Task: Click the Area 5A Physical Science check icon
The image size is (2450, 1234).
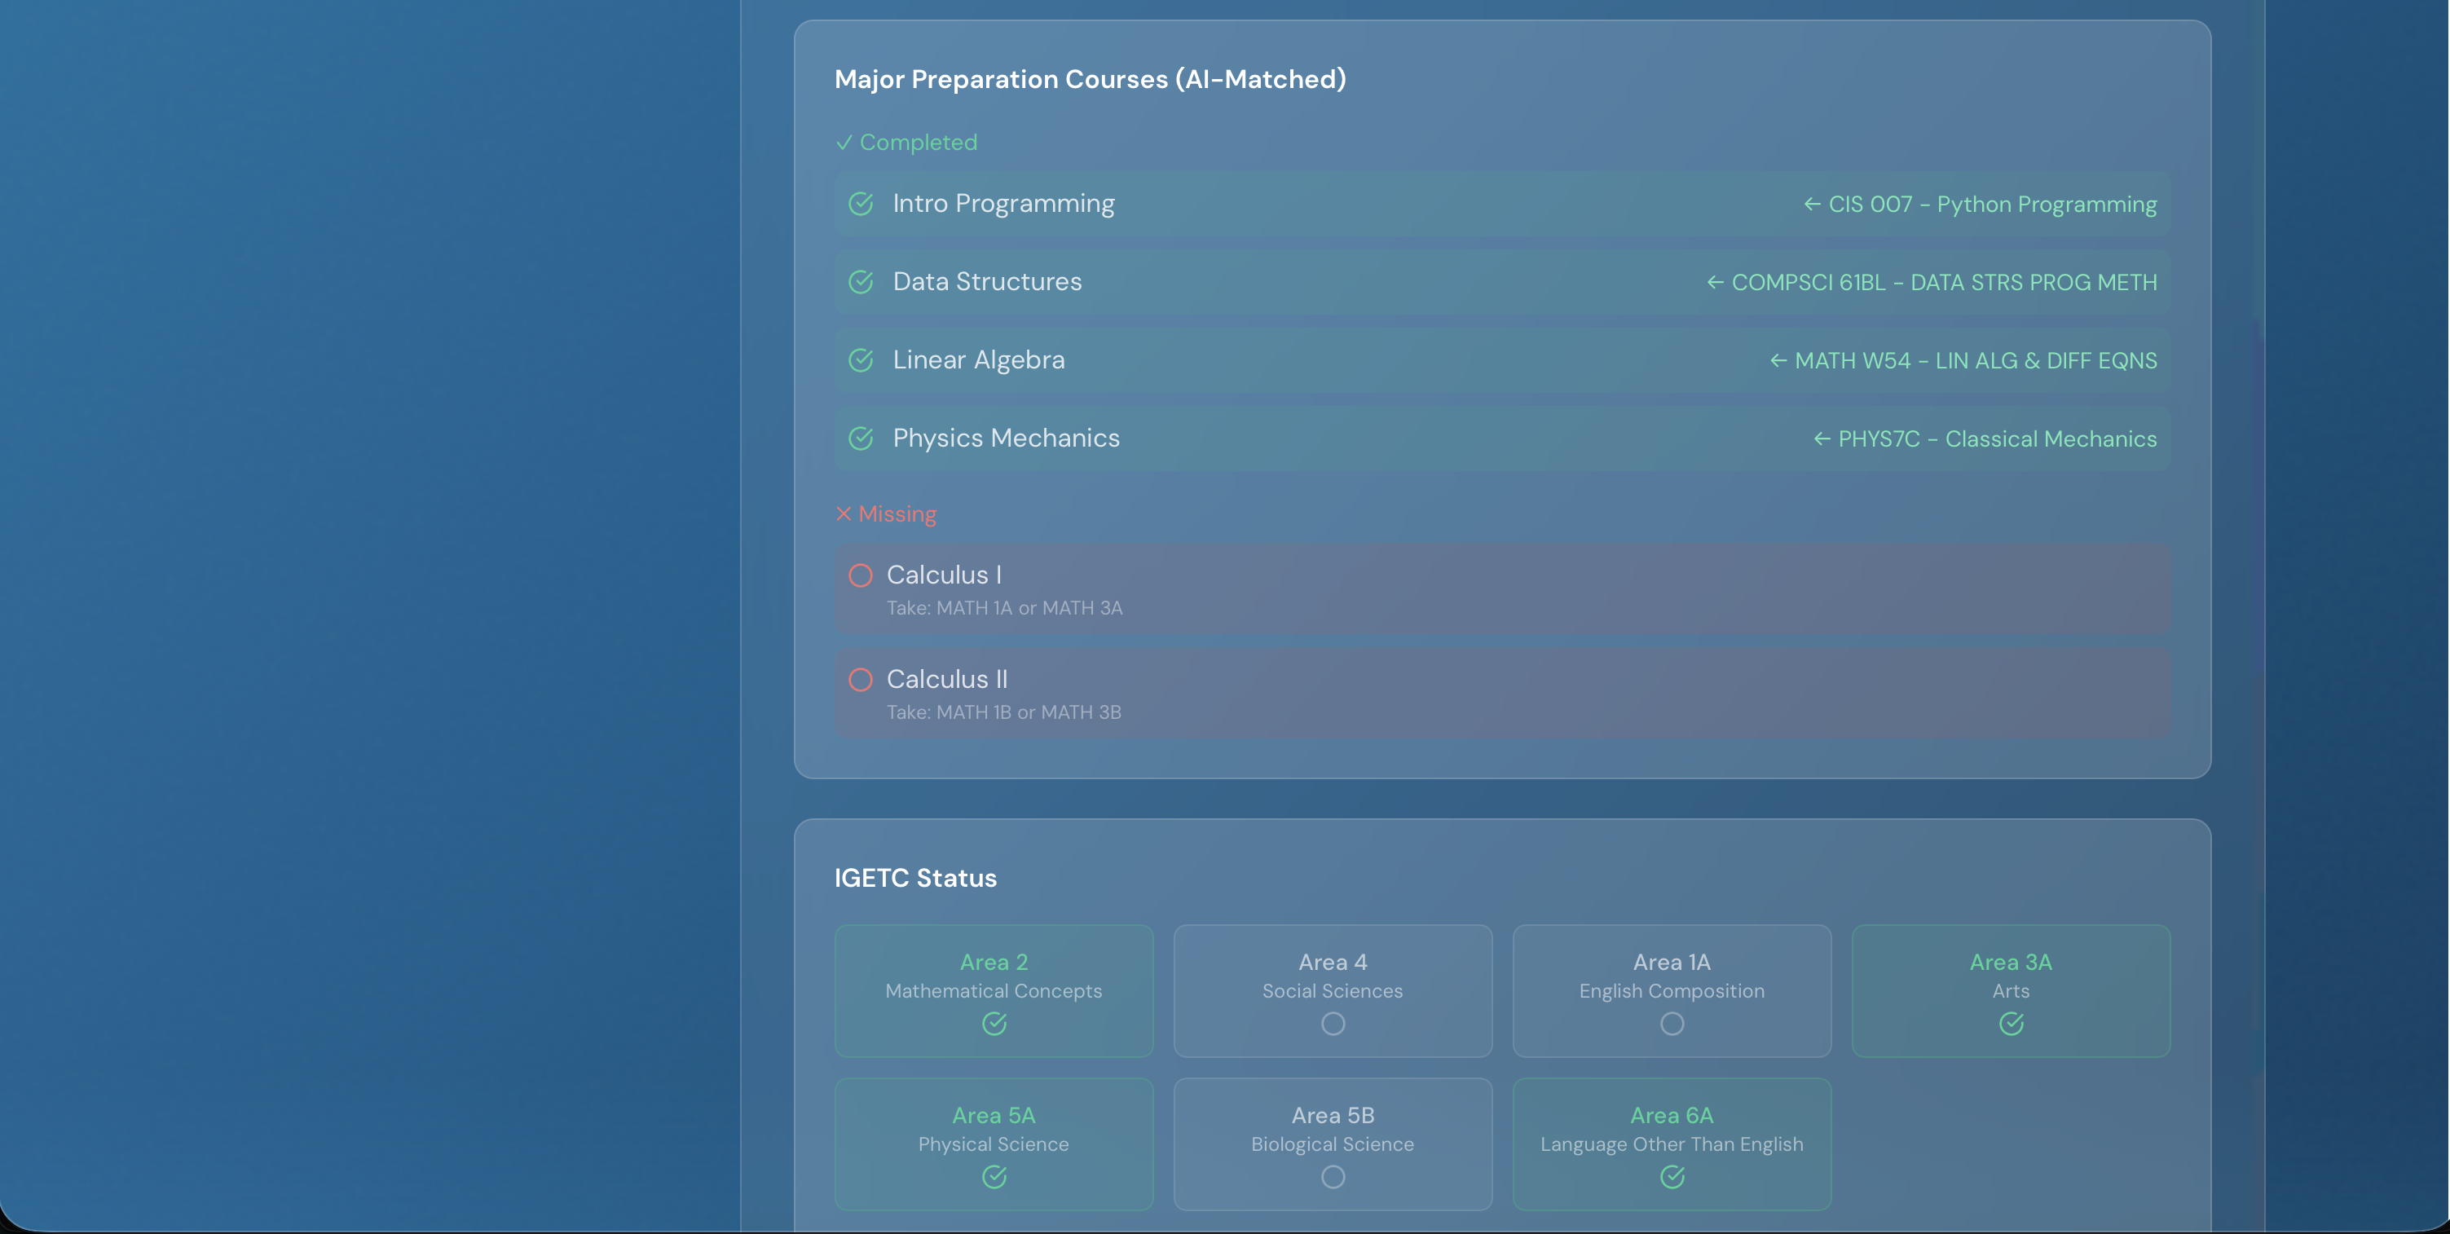Action: coord(994,1177)
